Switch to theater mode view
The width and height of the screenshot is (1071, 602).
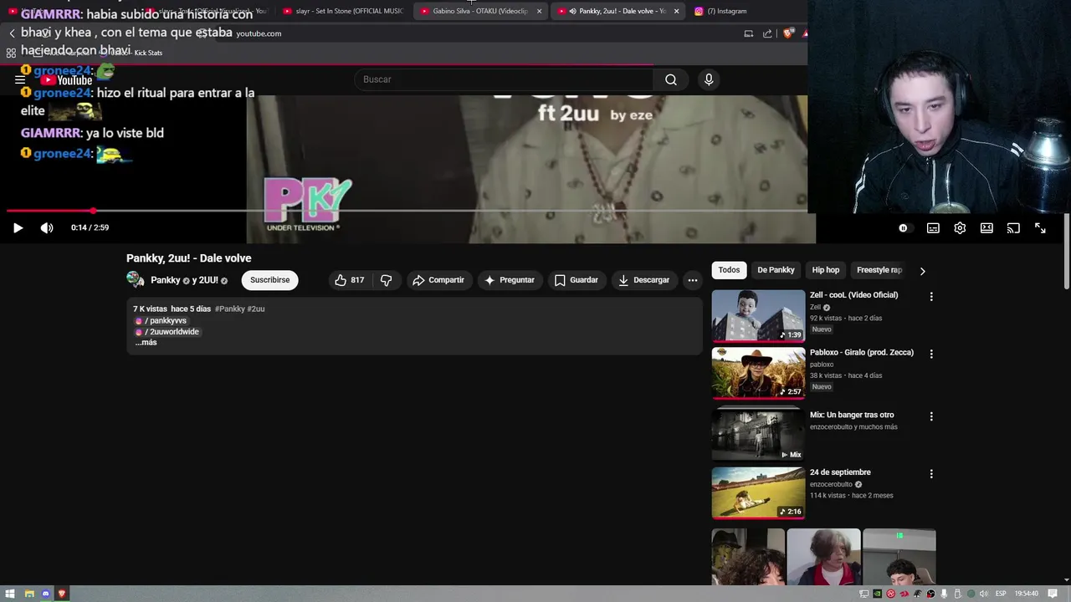click(x=986, y=228)
